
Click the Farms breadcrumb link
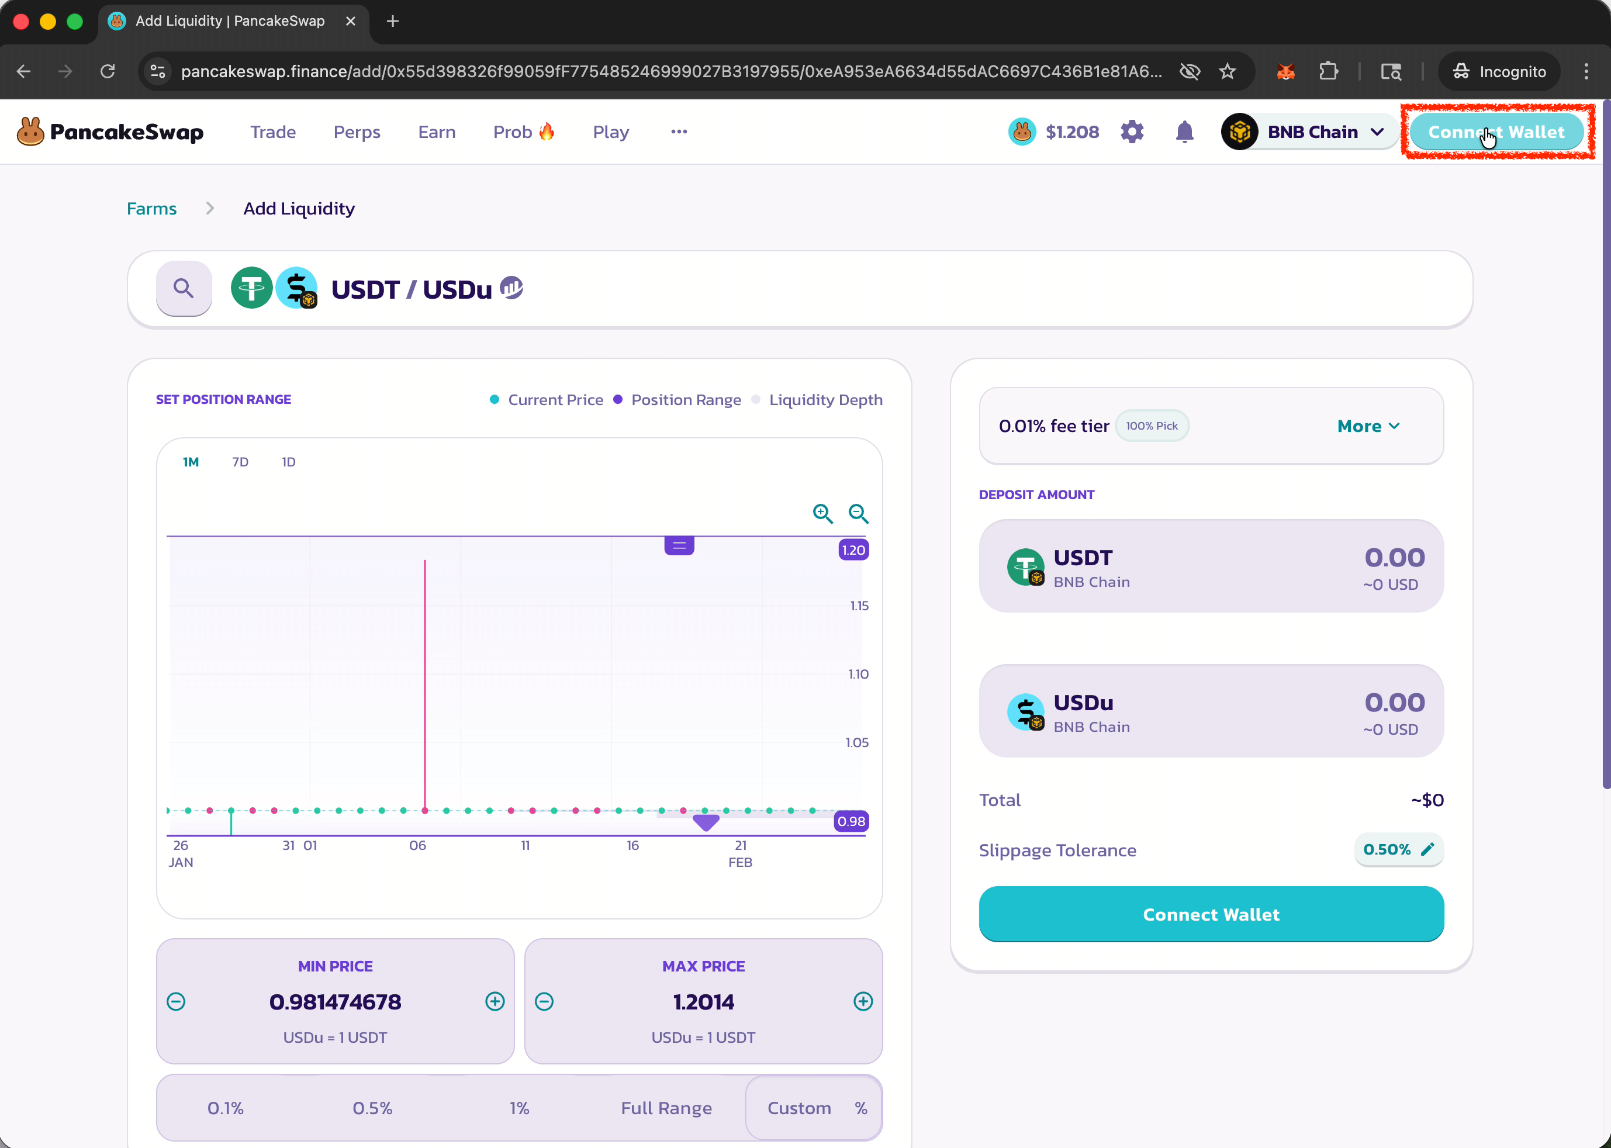pyautogui.click(x=151, y=209)
